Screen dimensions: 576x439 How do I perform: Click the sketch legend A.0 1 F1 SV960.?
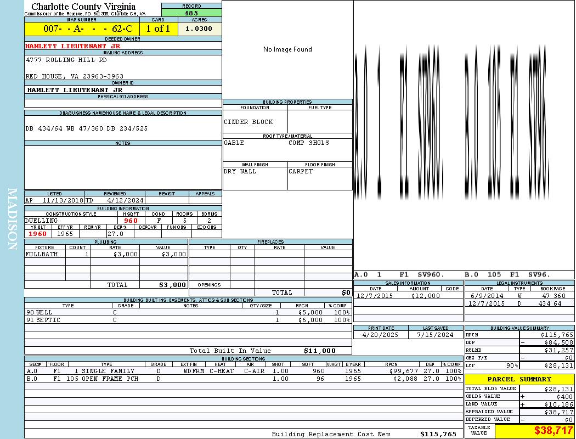click(x=399, y=274)
